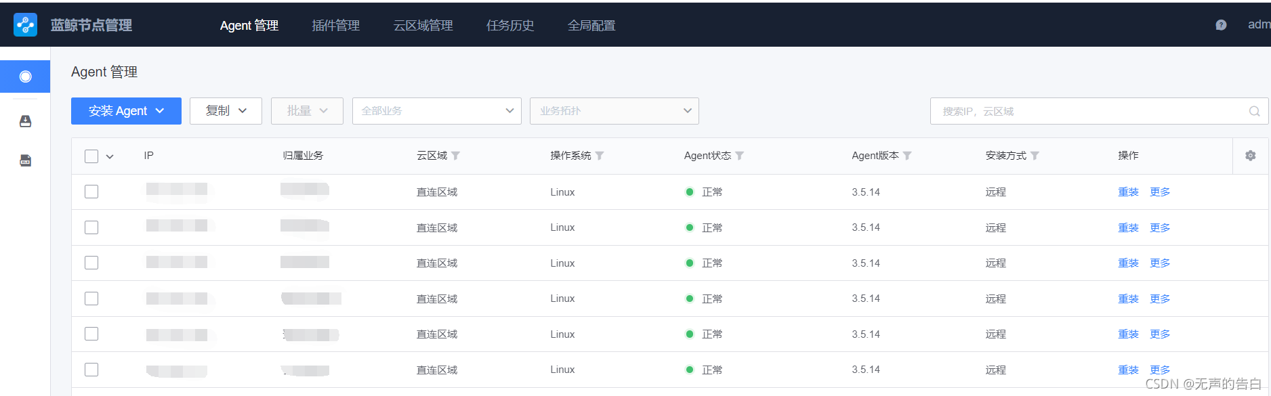
Task: Check the second row checkbox
Action: pyautogui.click(x=91, y=227)
